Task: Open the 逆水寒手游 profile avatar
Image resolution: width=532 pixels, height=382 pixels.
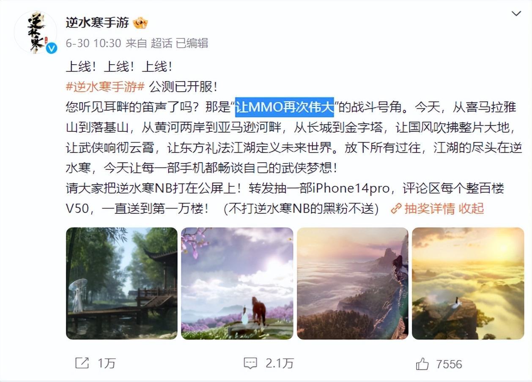Action: [36, 32]
